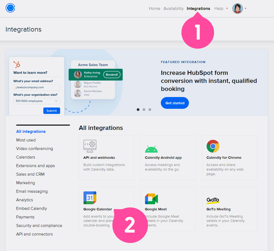274x251 pixels.
Task: Click the Calendly logo icon
Action: 10,8
